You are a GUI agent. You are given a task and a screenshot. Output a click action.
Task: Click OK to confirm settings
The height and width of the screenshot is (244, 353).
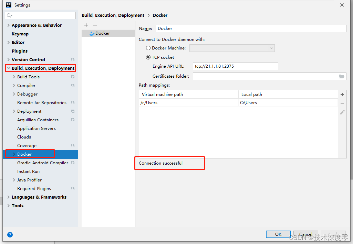pyautogui.click(x=278, y=234)
